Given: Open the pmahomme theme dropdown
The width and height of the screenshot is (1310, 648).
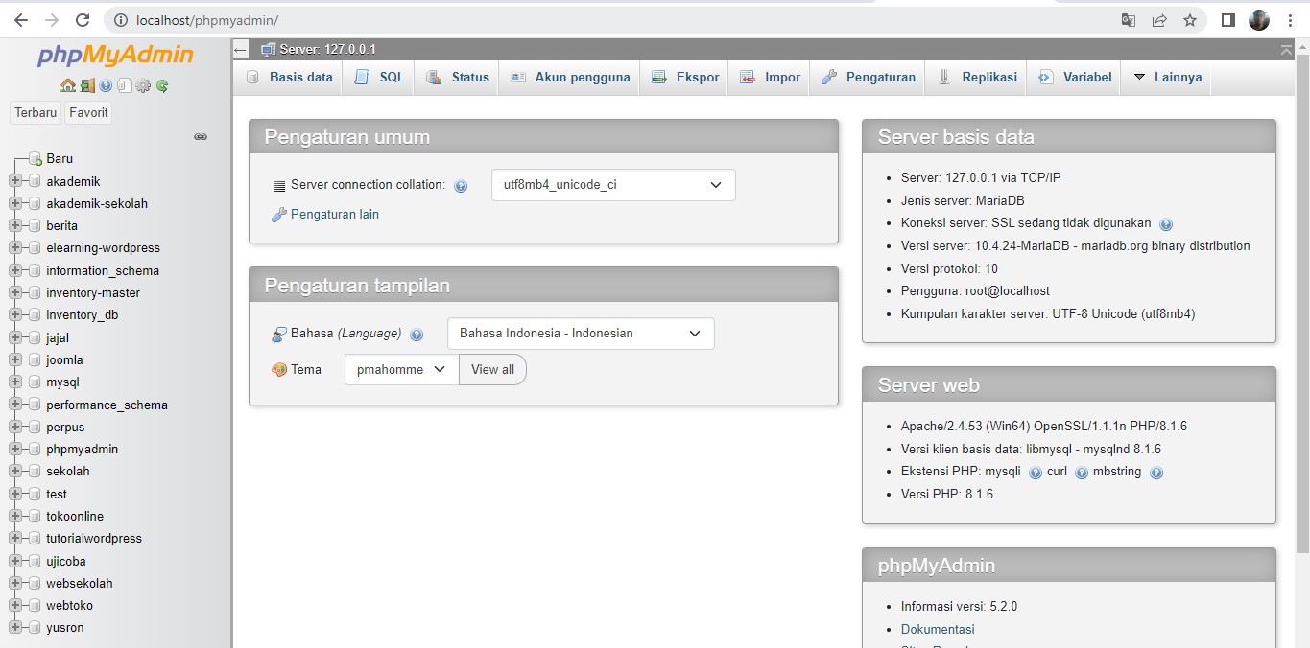Looking at the screenshot, I should [401, 369].
